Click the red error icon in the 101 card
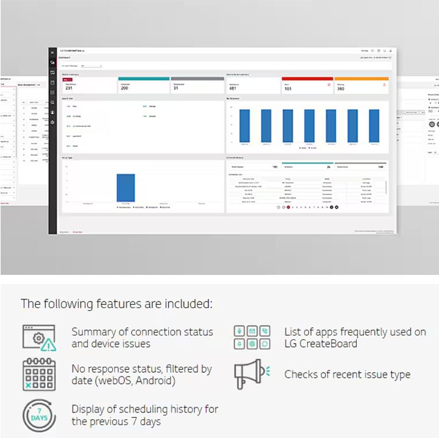 coord(329,85)
